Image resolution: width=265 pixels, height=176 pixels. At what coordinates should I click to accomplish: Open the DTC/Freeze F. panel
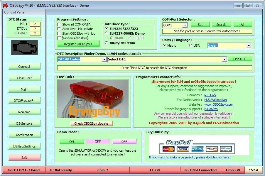(x=25, y=101)
